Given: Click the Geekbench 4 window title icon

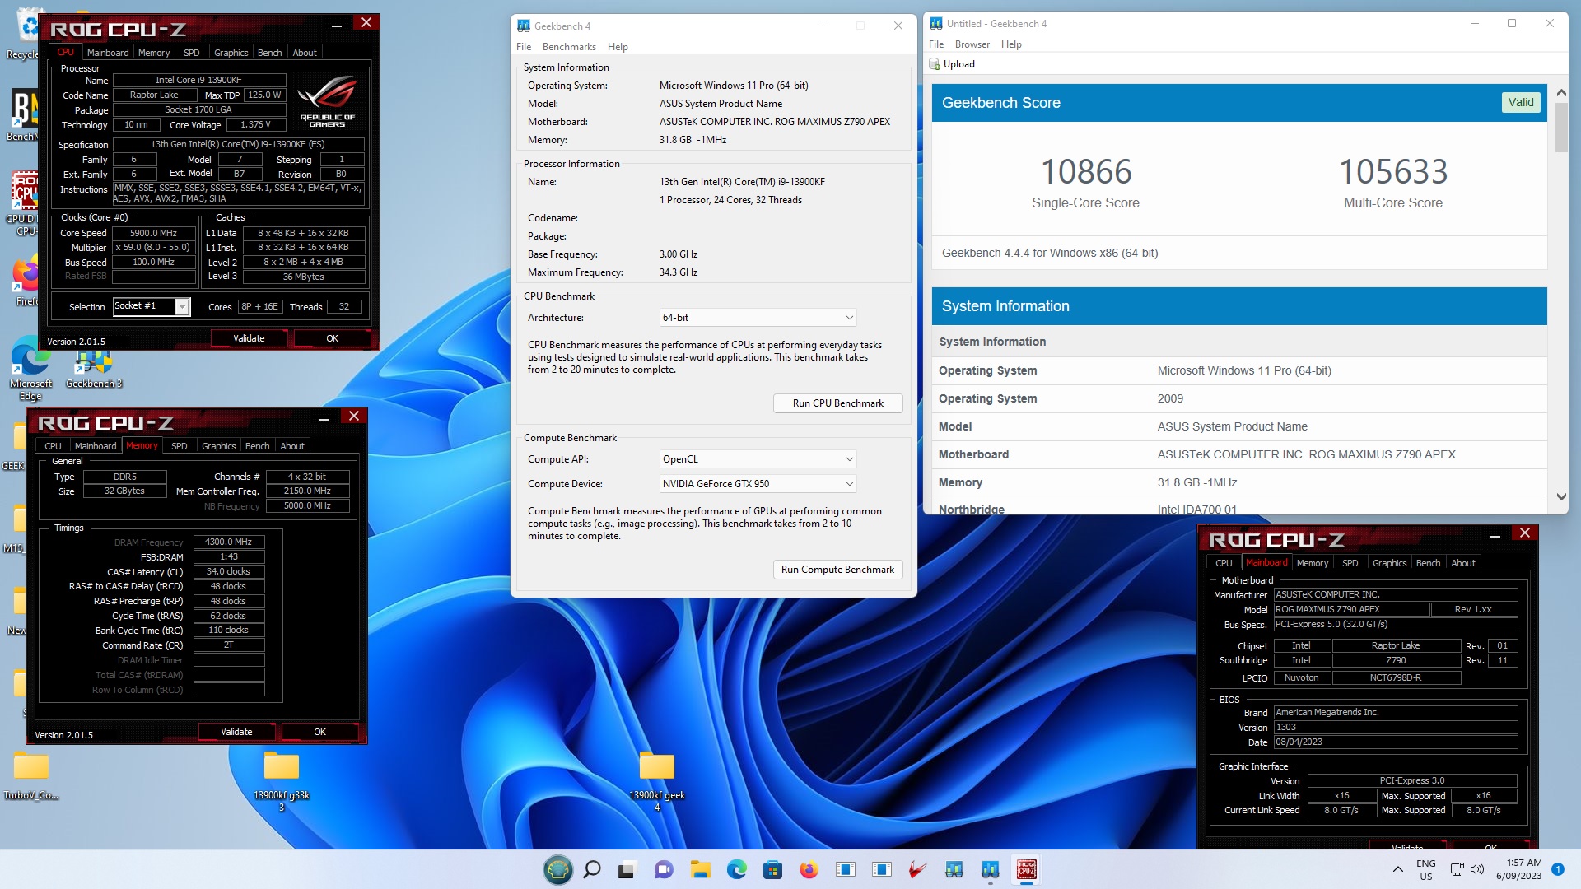Looking at the screenshot, I should point(524,26).
